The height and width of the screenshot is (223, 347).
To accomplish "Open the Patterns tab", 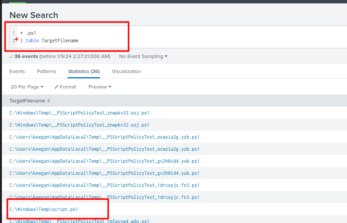I will point(46,72).
